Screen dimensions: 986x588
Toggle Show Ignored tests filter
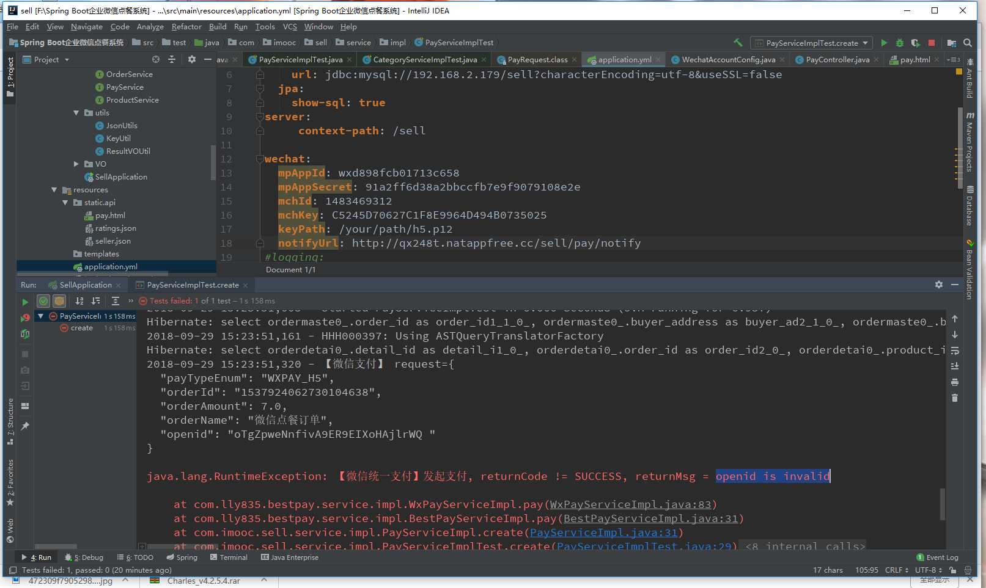[x=59, y=301]
